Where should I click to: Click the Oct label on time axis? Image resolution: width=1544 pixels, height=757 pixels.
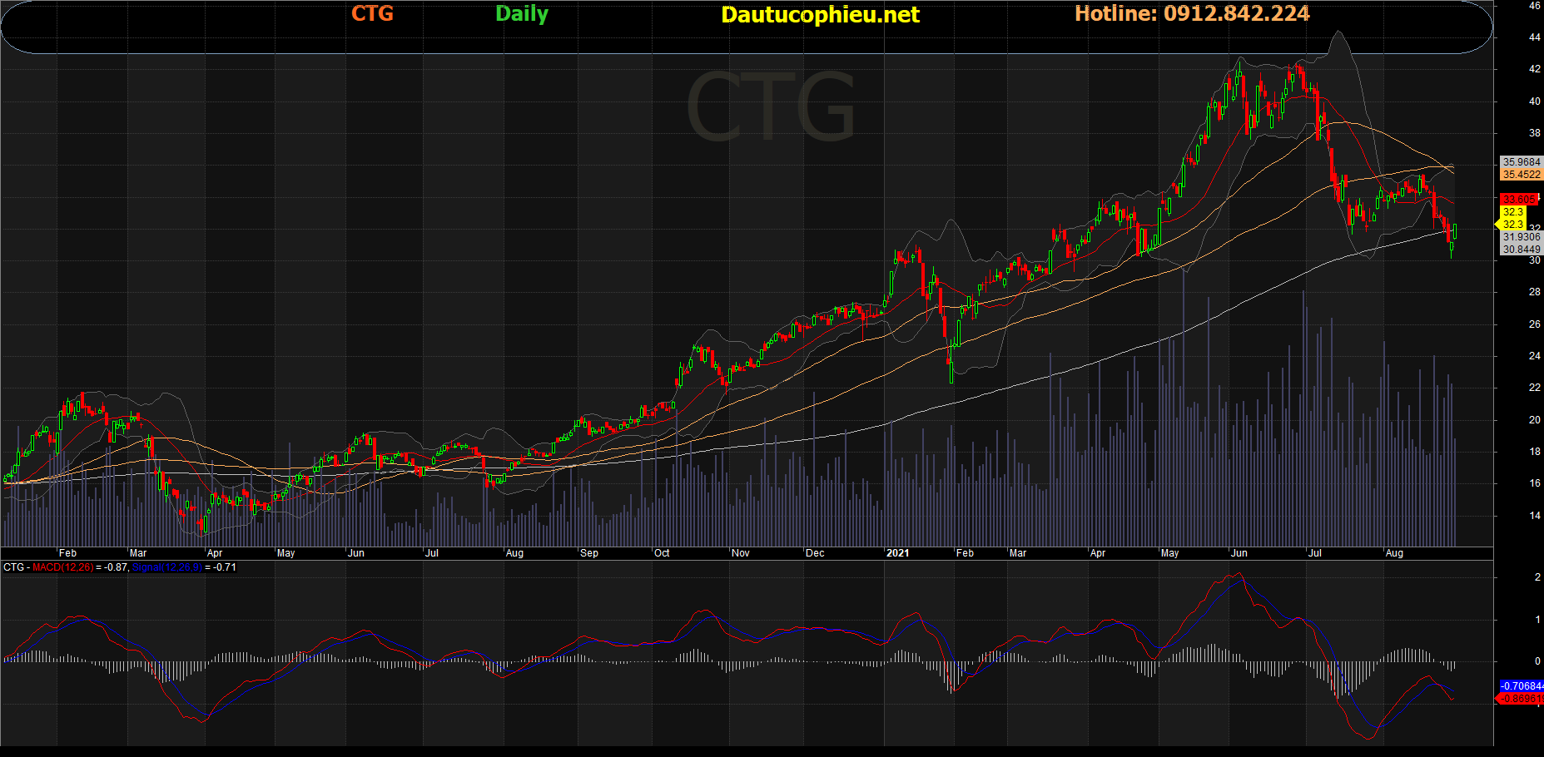[662, 553]
